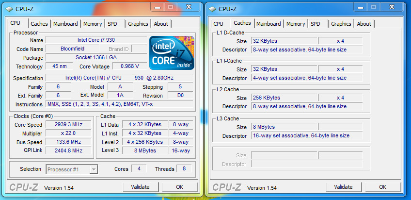Image resolution: width=411 pixels, height=200 pixels.
Task: Go to About tab in left window
Action: 161,24
